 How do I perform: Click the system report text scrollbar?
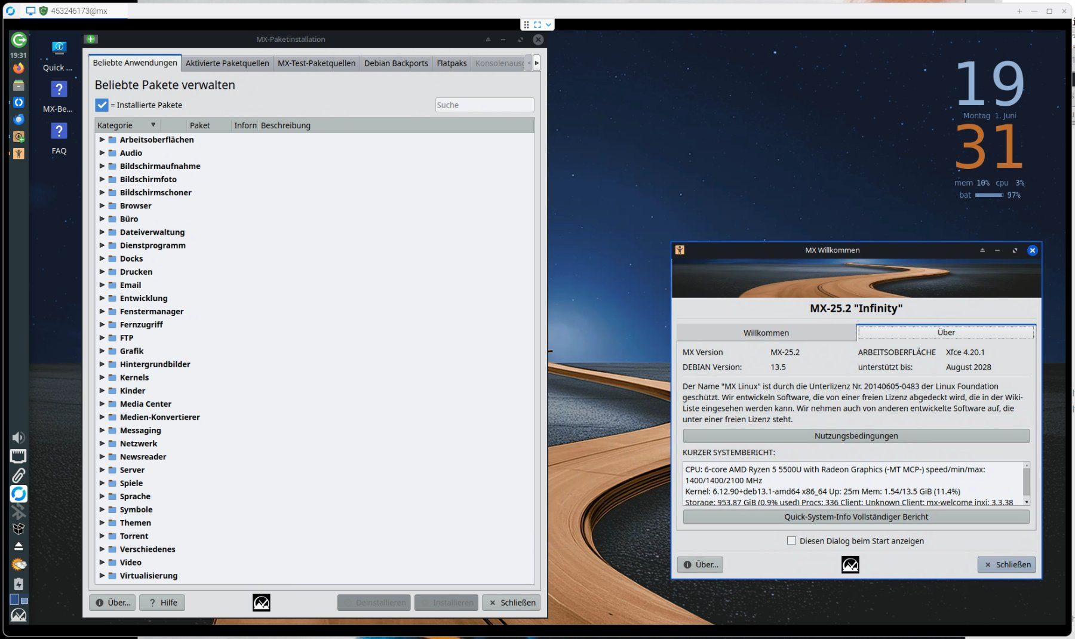pyautogui.click(x=1027, y=483)
